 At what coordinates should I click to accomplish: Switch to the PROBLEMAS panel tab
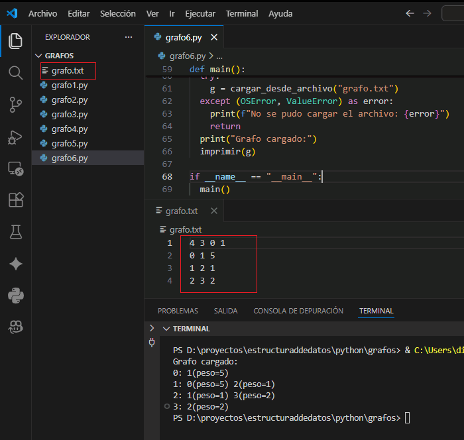pyautogui.click(x=178, y=311)
